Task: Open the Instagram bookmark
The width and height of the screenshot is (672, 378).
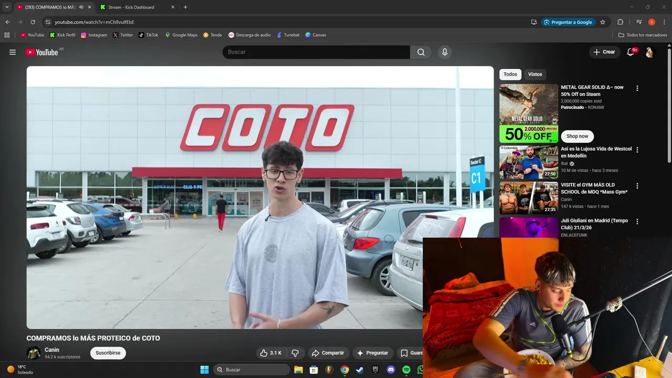Action: click(x=94, y=35)
